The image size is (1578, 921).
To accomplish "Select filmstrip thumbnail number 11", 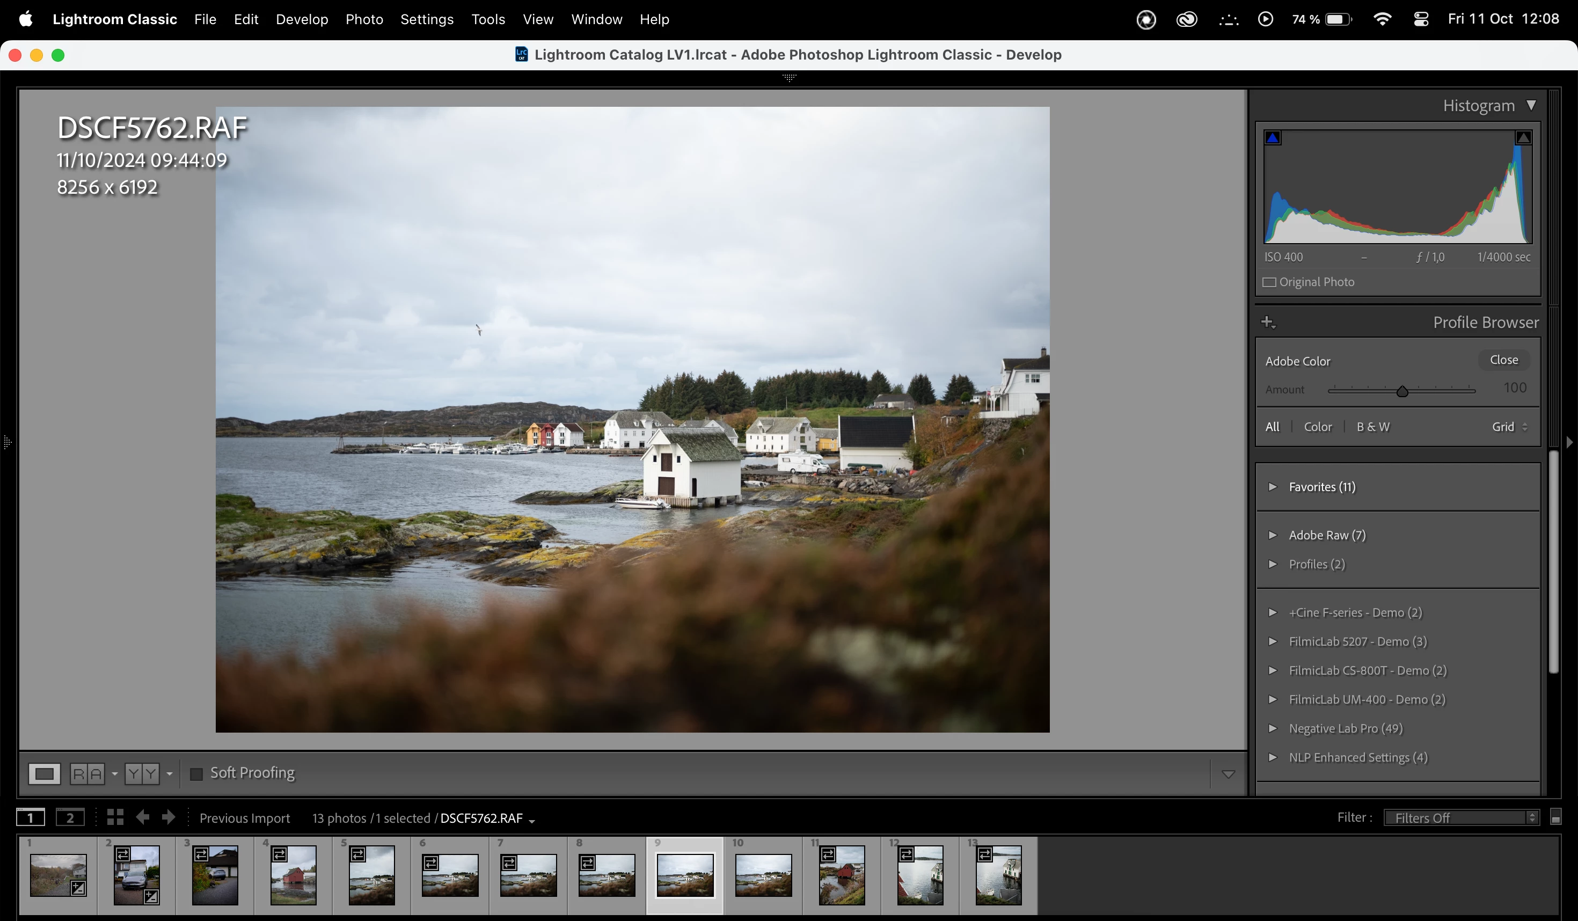I will point(842,875).
